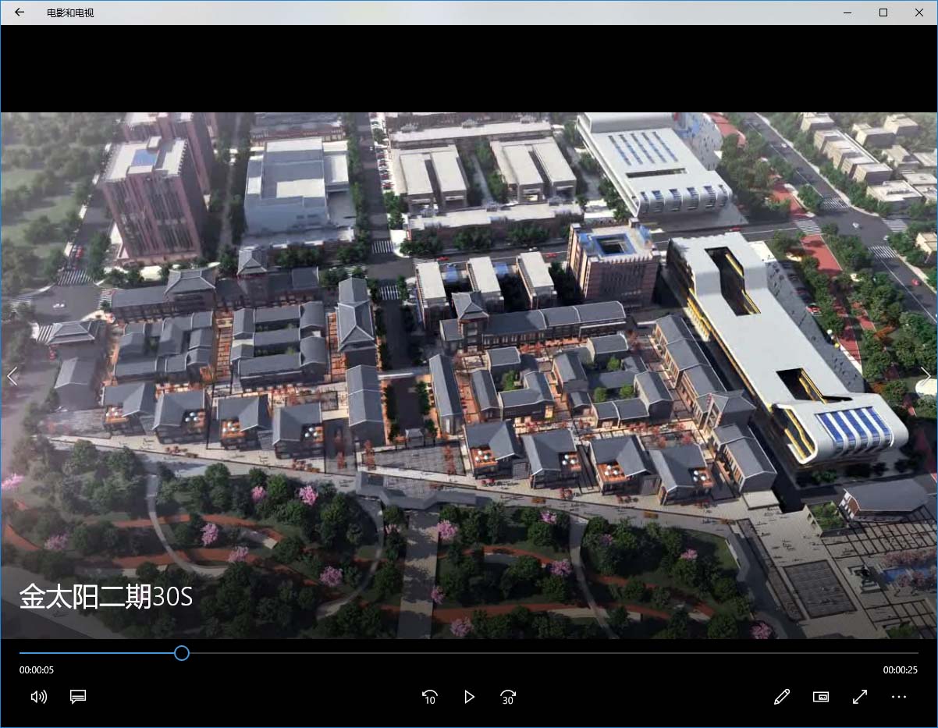Skip back 10 seconds
This screenshot has width=938, height=728.
(429, 697)
